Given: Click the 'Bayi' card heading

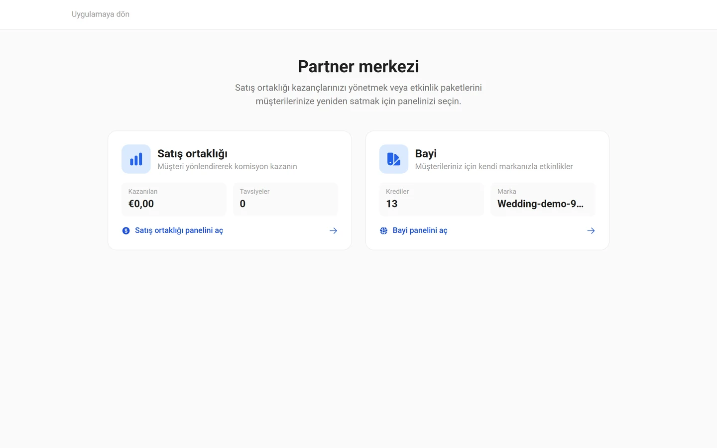Looking at the screenshot, I should pos(426,153).
